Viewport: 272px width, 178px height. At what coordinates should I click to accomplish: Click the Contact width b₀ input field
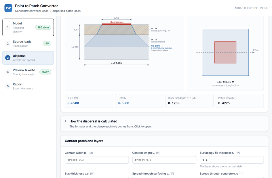pyautogui.click(x=97, y=160)
